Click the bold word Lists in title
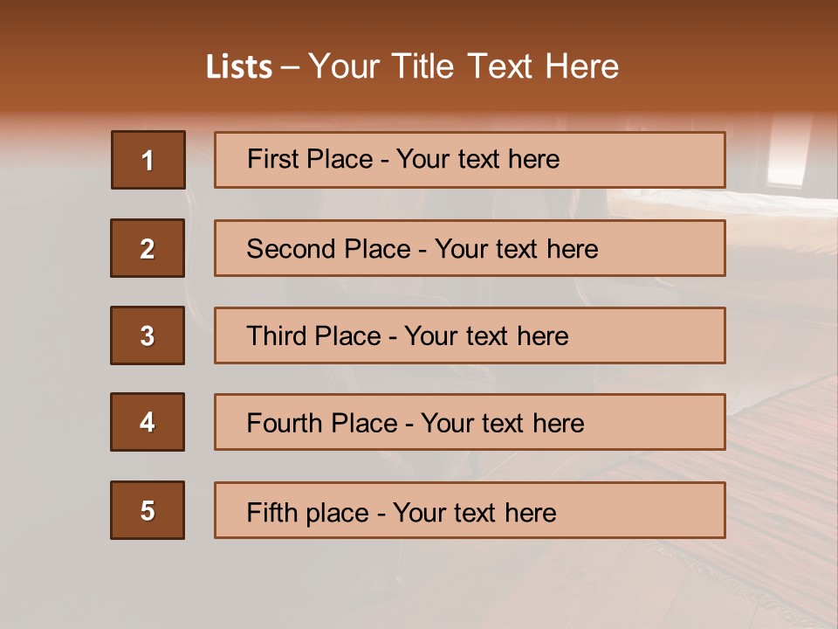Screen dimensions: 838x629 [239, 67]
